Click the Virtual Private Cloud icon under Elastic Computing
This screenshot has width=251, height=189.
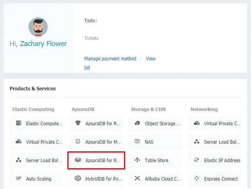coord(18,142)
